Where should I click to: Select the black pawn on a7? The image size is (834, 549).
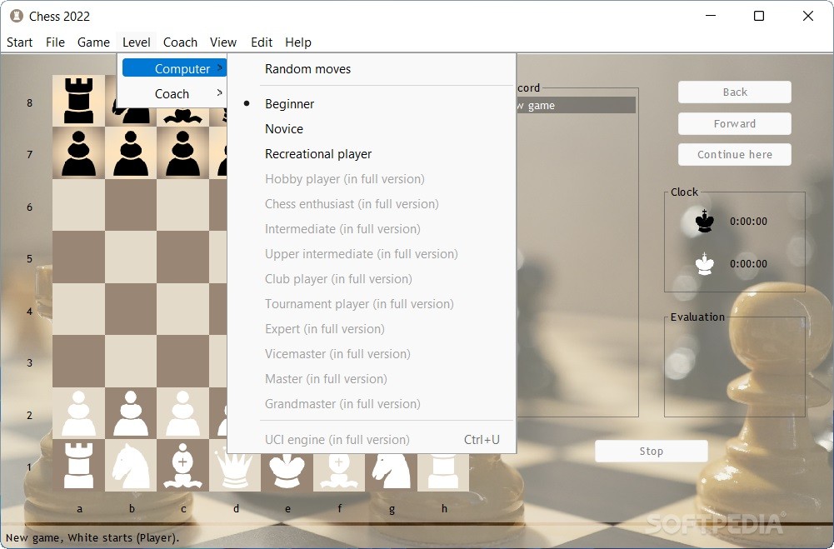tap(78, 153)
